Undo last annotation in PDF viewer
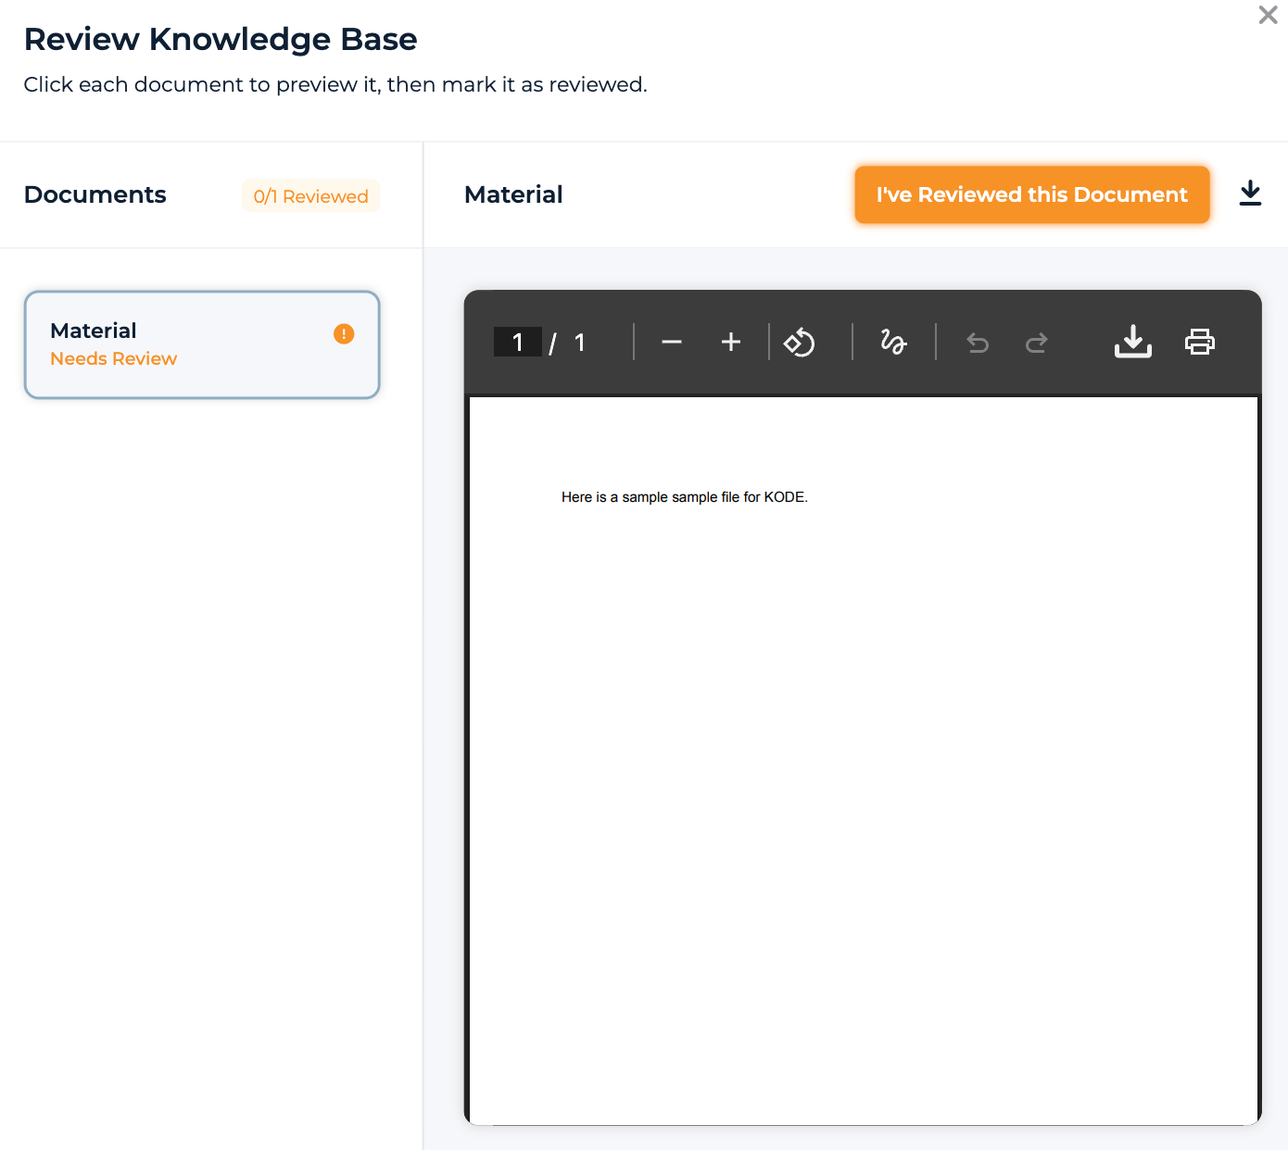 [x=978, y=343]
